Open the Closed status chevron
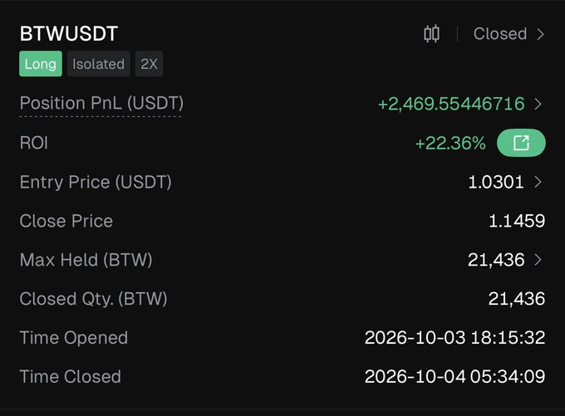 [x=540, y=34]
